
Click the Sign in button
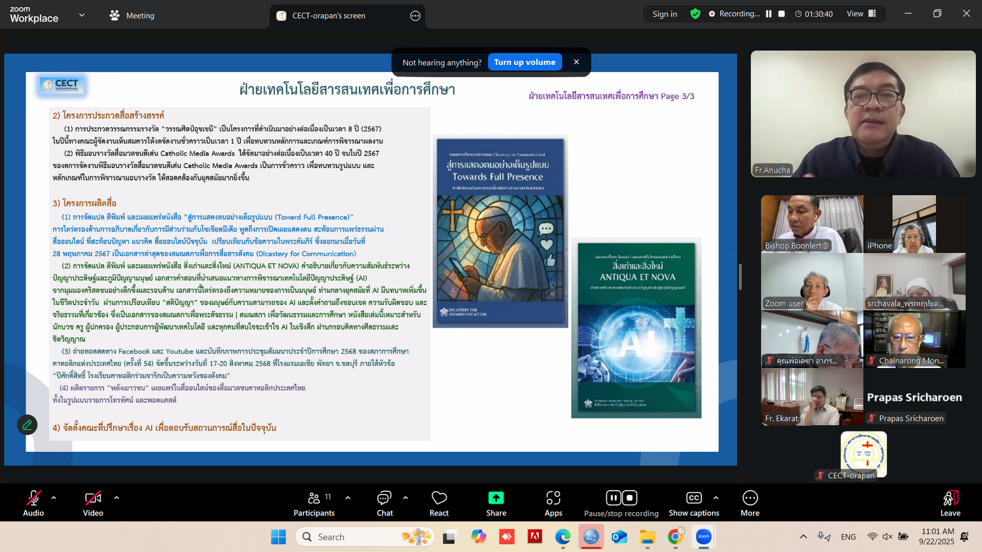click(x=664, y=14)
